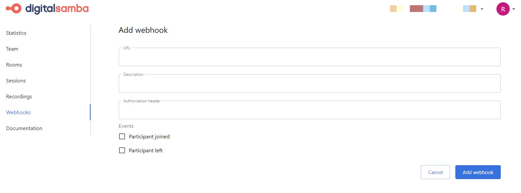This screenshot has width=521, height=193.
Task: Go to the Team page
Action: click(12, 49)
